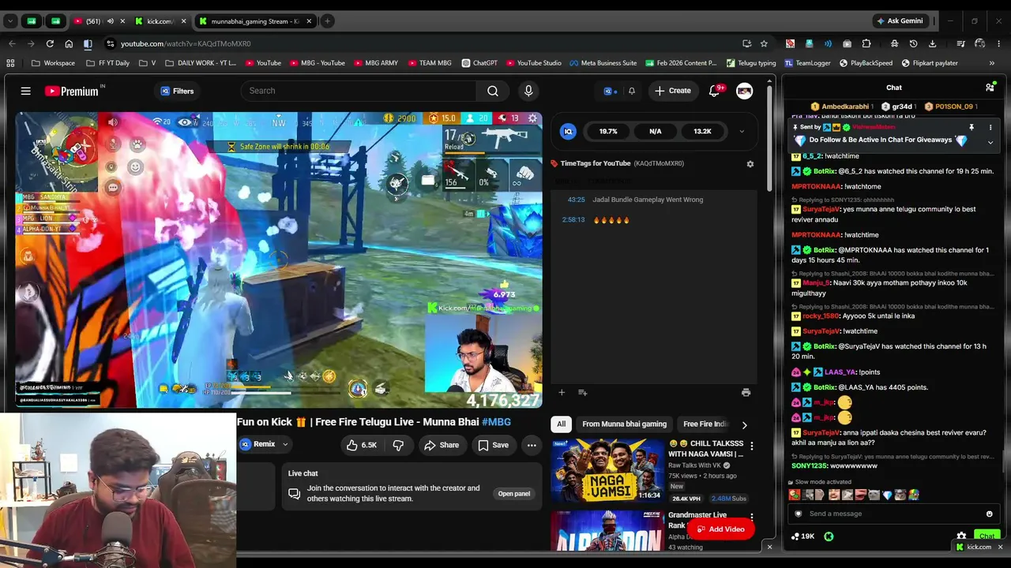Viewport: 1011px width, 568px height.
Task: Jump to 43:25 time tag
Action: (576, 200)
